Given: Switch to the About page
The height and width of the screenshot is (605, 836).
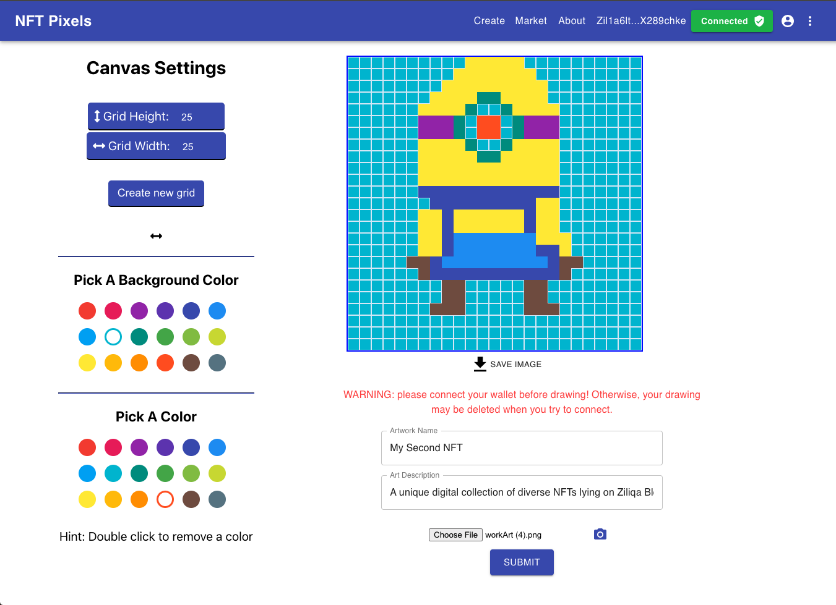Looking at the screenshot, I should pyautogui.click(x=571, y=20).
